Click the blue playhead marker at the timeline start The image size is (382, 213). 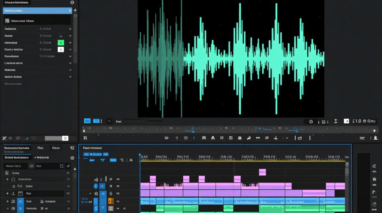click(x=140, y=155)
